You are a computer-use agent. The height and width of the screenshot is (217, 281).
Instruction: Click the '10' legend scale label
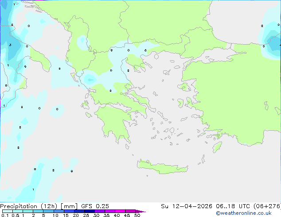[x=55, y=215]
